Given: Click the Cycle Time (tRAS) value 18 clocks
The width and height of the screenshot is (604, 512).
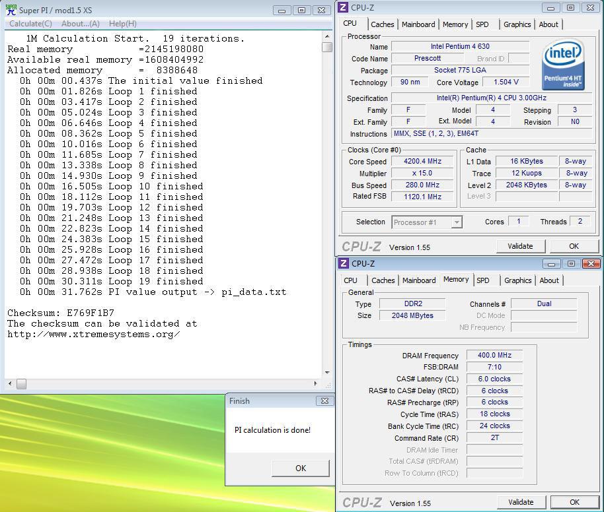Looking at the screenshot, I should [494, 414].
